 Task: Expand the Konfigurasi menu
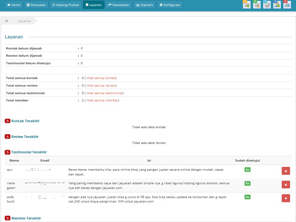coord(170,5)
